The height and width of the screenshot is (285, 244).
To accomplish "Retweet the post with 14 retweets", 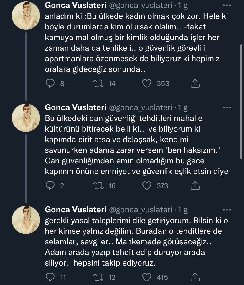I will point(98,83).
